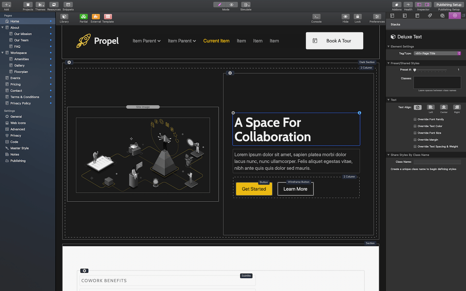
Task: Enable Override Margin styling
Action: point(415,139)
